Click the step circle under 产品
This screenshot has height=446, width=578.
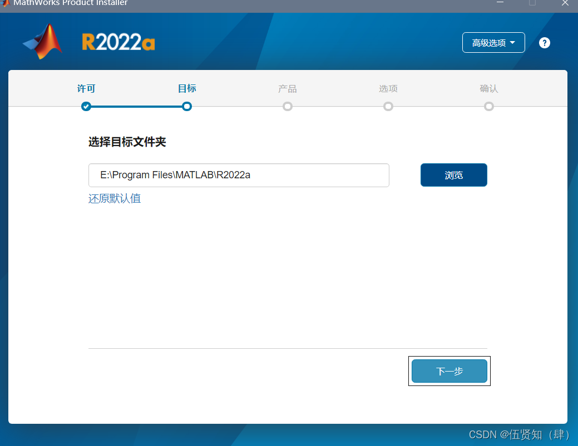pos(288,107)
